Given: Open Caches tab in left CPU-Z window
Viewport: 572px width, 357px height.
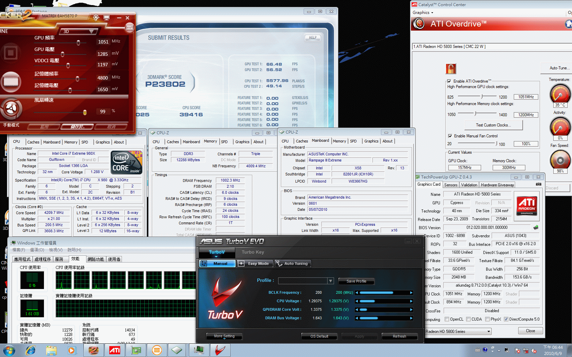Looking at the screenshot, I should click(x=33, y=142).
